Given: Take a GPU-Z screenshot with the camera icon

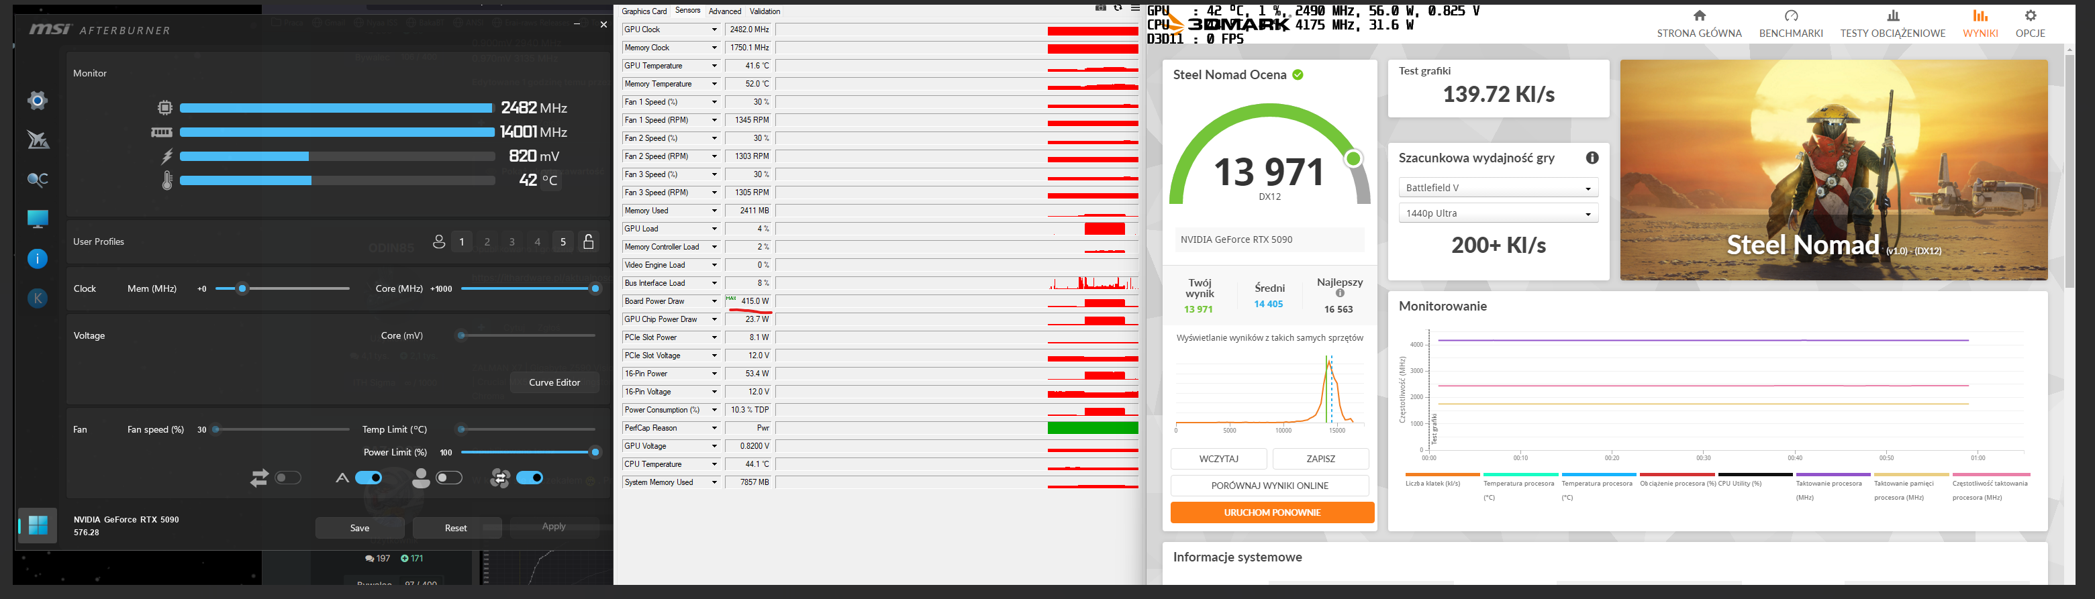Looking at the screenshot, I should point(1100,7).
